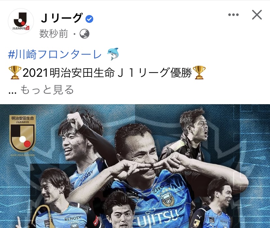Click the globe public audience icon
The width and height of the screenshot is (270, 228).
tap(84, 34)
